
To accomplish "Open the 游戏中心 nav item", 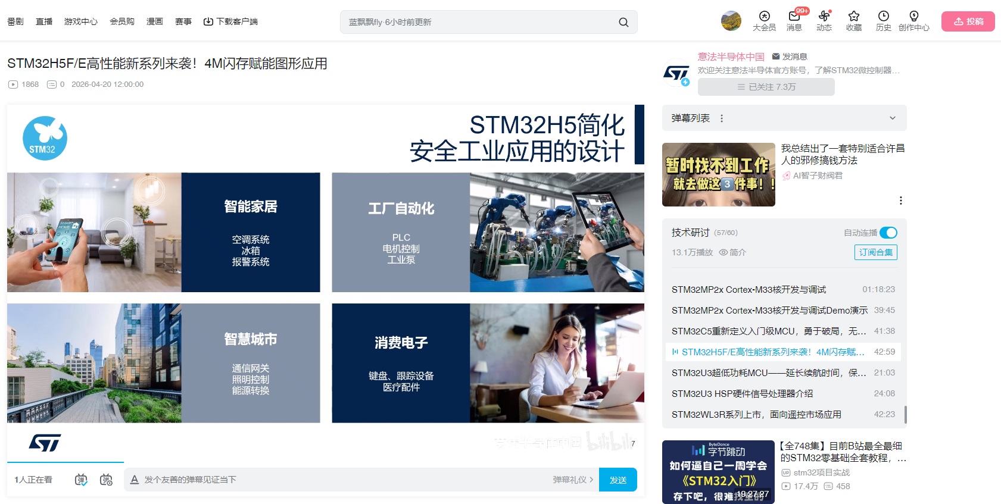I will click(x=81, y=21).
